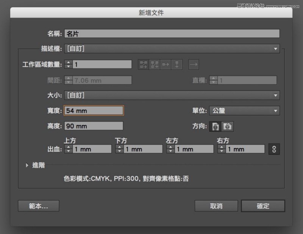This screenshot has width=303, height=234.
Task: Select grid by row artboard arrangement icon
Action: pyautogui.click(x=144, y=64)
